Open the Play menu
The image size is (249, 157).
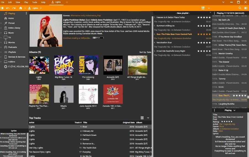coord(26,2)
